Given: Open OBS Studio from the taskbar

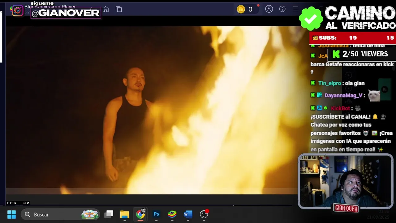Looking at the screenshot, I should (x=204, y=214).
